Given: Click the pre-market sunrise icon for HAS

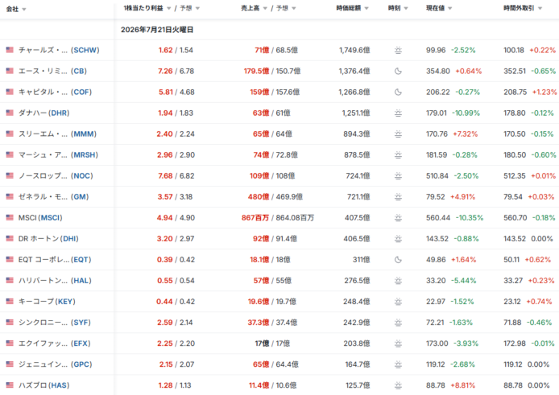Looking at the screenshot, I should (398, 385).
